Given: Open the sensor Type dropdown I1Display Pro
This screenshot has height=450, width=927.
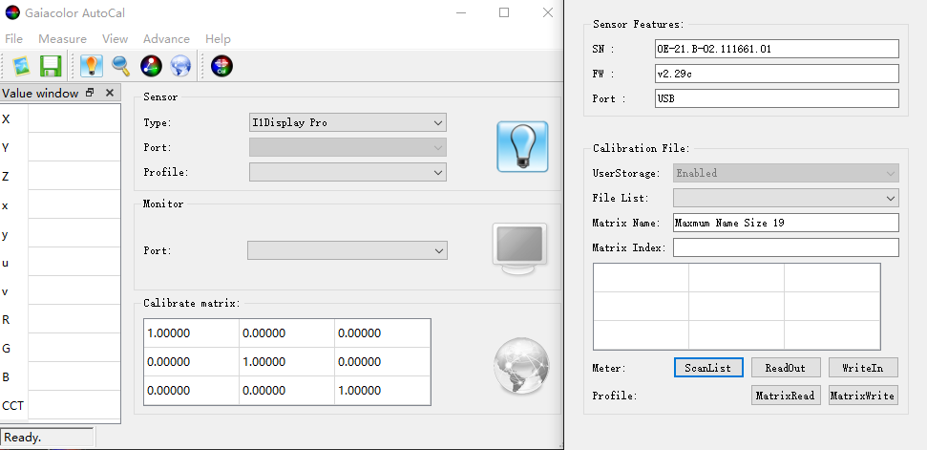Looking at the screenshot, I should click(348, 123).
